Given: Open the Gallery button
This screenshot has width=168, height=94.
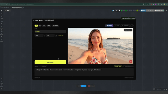Looking at the screenshot, I should (109, 26).
